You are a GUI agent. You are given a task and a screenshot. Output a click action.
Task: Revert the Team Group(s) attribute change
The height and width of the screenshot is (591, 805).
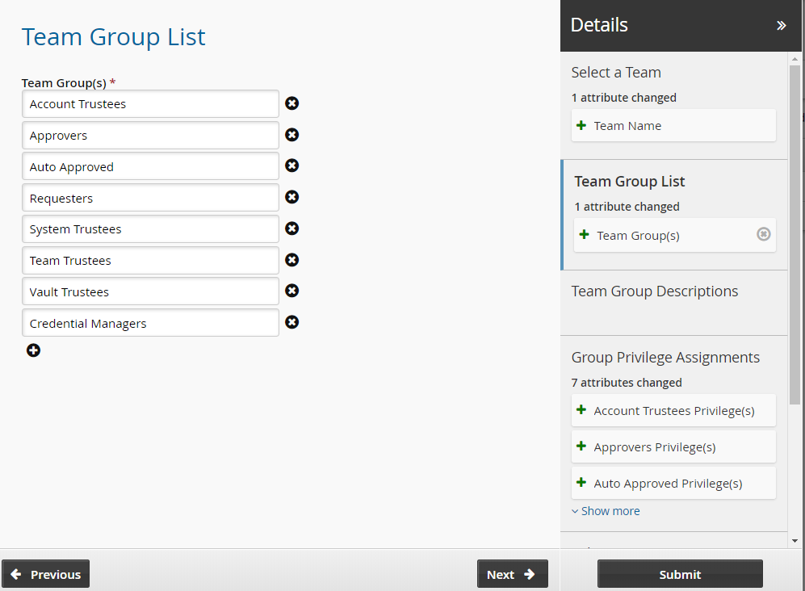coord(763,234)
